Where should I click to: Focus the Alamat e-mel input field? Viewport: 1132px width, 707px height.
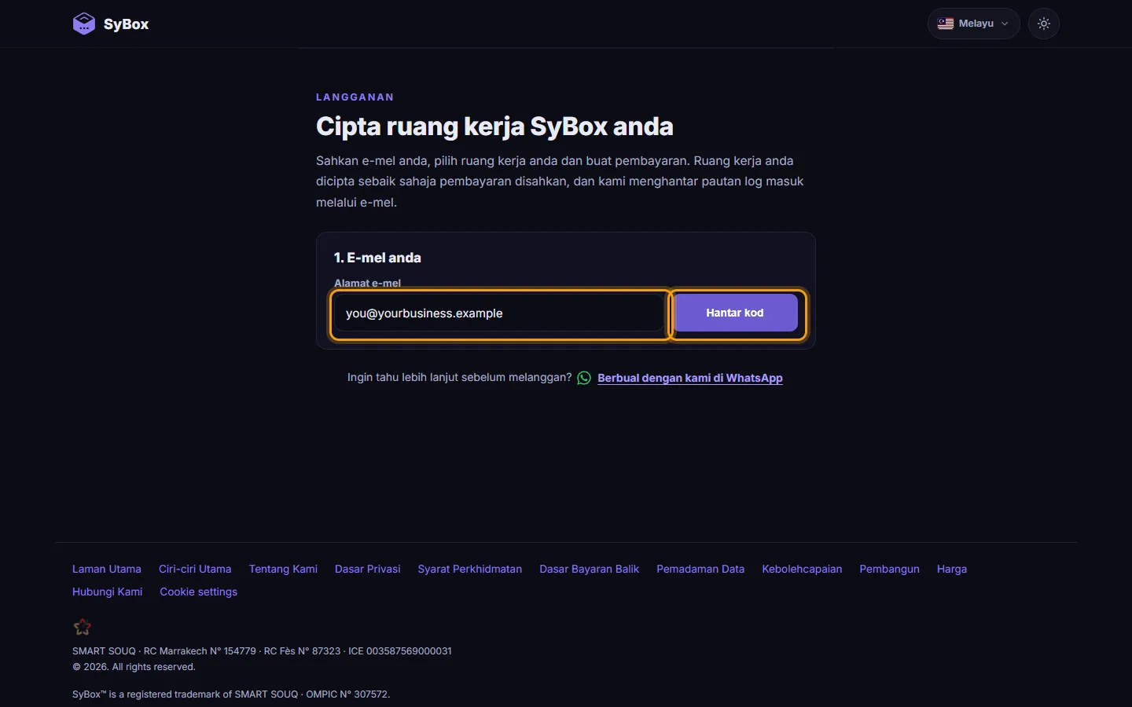click(500, 313)
